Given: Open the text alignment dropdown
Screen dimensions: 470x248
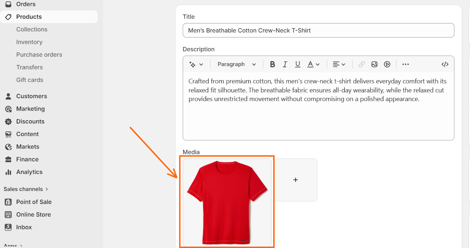Looking at the screenshot, I should [x=338, y=64].
